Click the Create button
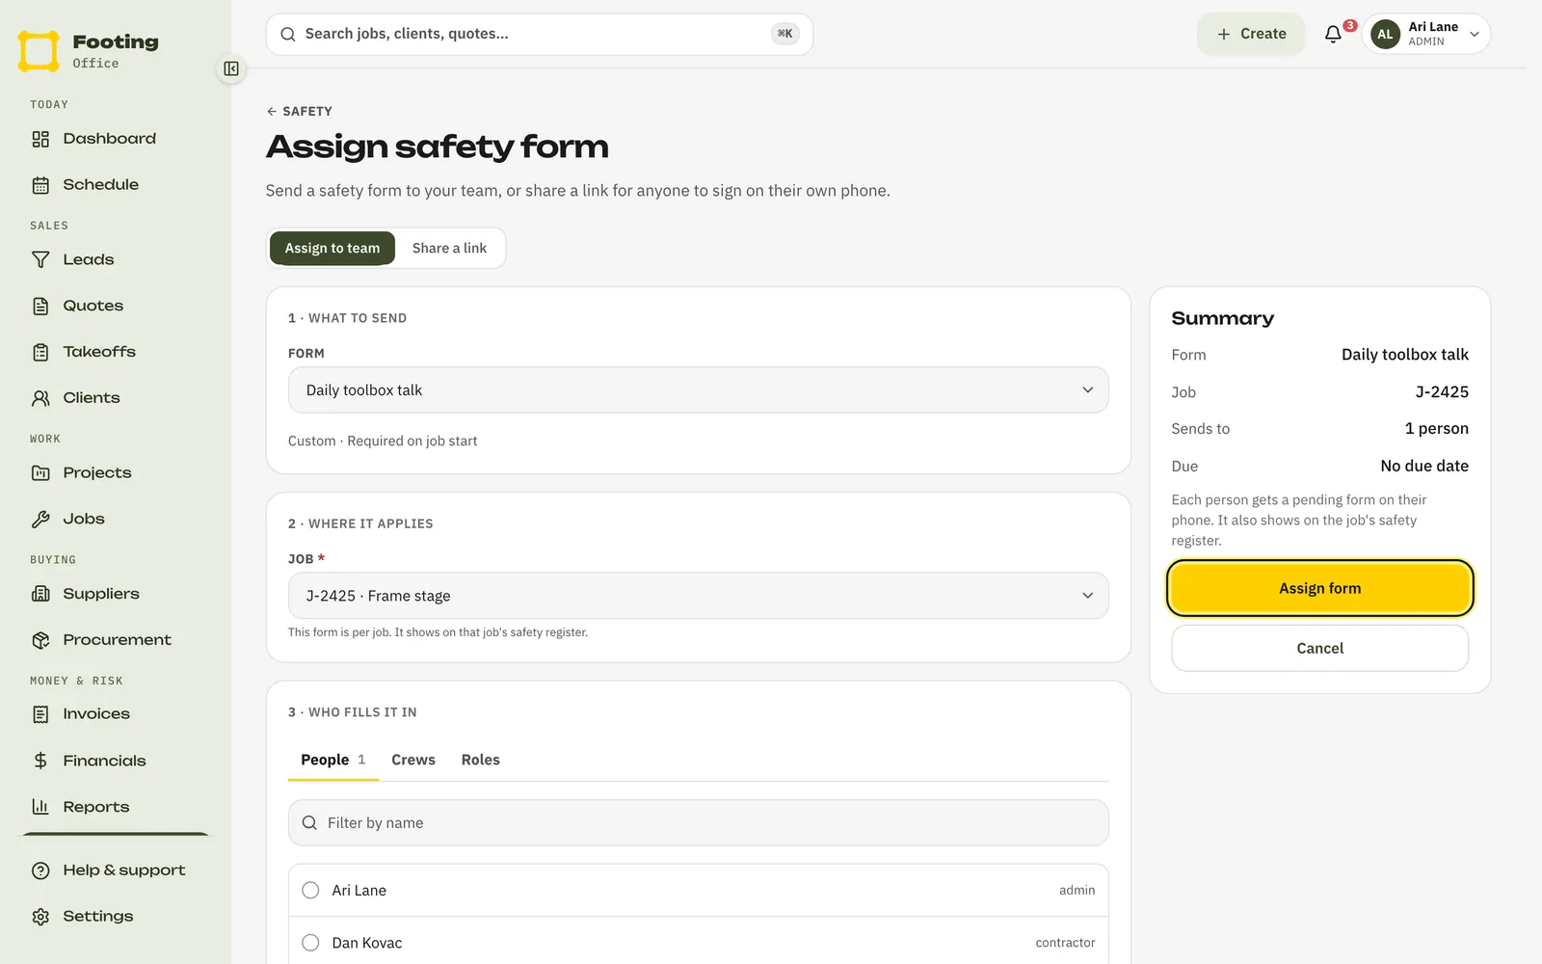The width and height of the screenshot is (1542, 964). [x=1251, y=34]
